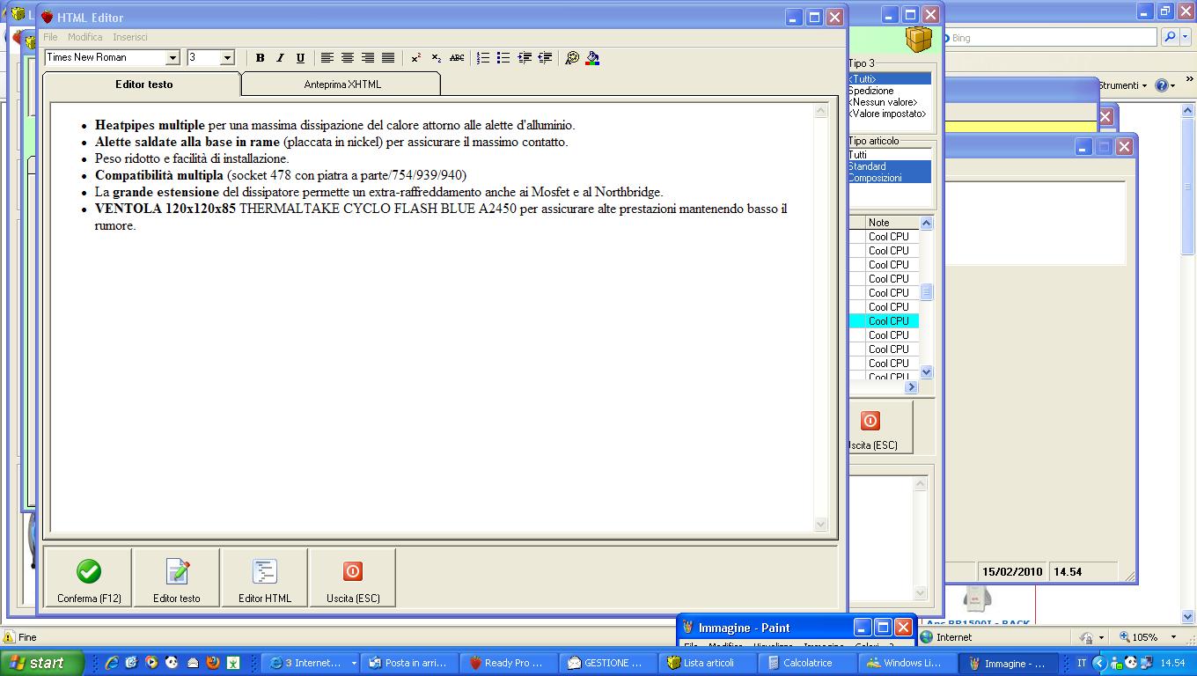This screenshot has width=1197, height=676.
Task: Click Conferma (F12) button
Action: [x=89, y=577]
